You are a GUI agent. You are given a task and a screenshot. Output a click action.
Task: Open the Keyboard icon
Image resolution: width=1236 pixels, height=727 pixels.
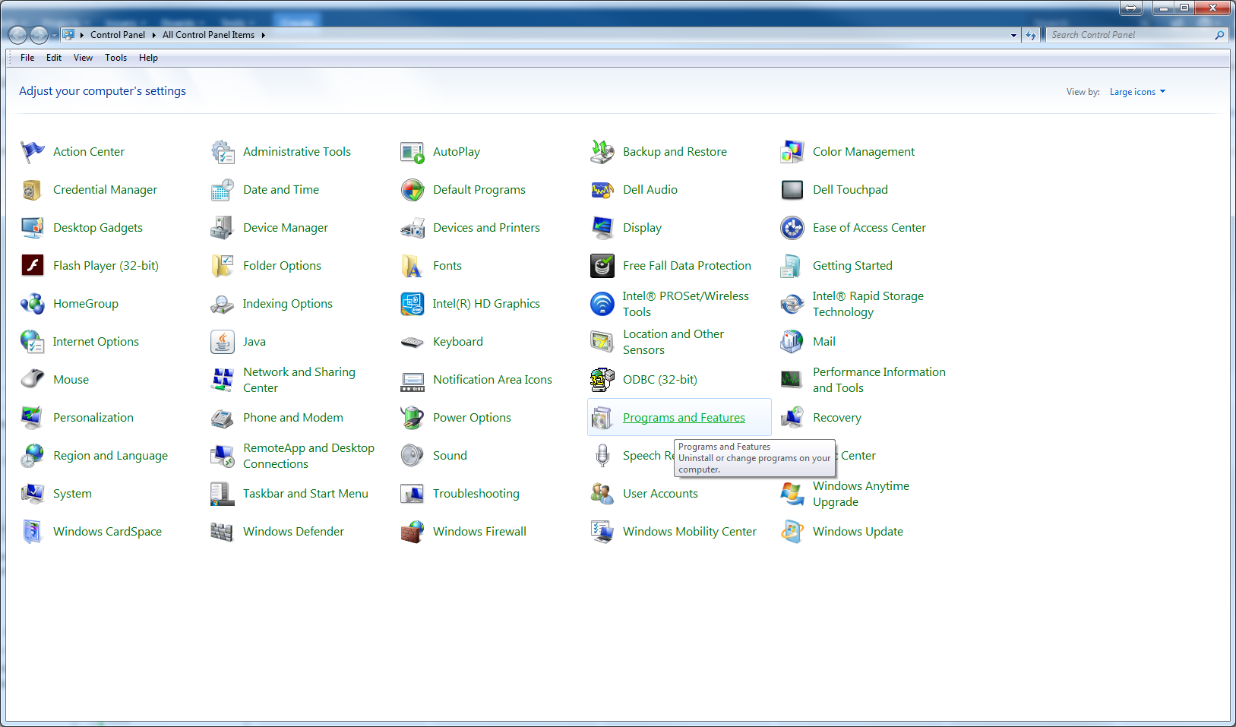click(x=413, y=342)
